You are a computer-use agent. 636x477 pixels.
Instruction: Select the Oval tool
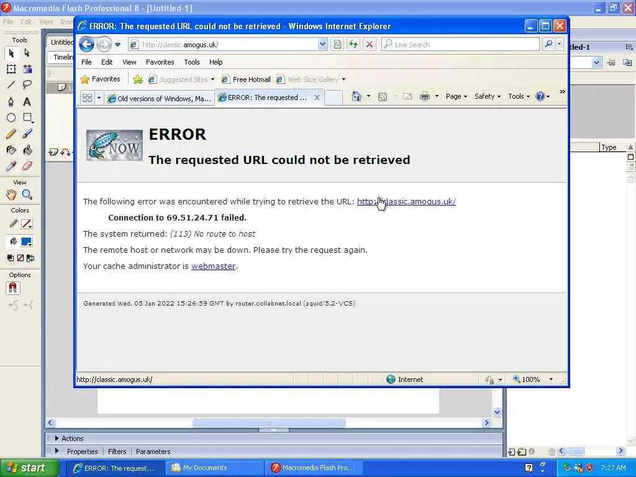(11, 117)
